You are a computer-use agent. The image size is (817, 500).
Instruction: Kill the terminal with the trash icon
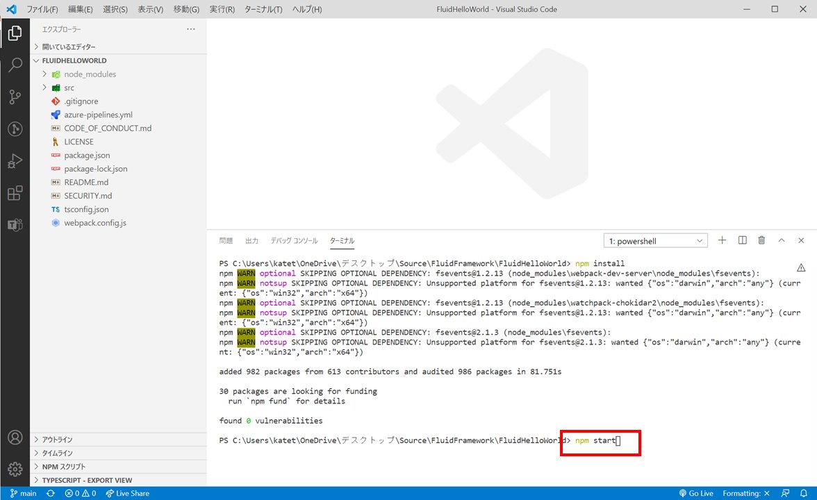pos(761,240)
